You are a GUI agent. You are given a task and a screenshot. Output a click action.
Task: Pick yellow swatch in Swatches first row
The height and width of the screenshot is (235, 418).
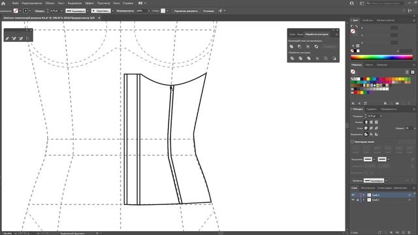tap(368, 79)
